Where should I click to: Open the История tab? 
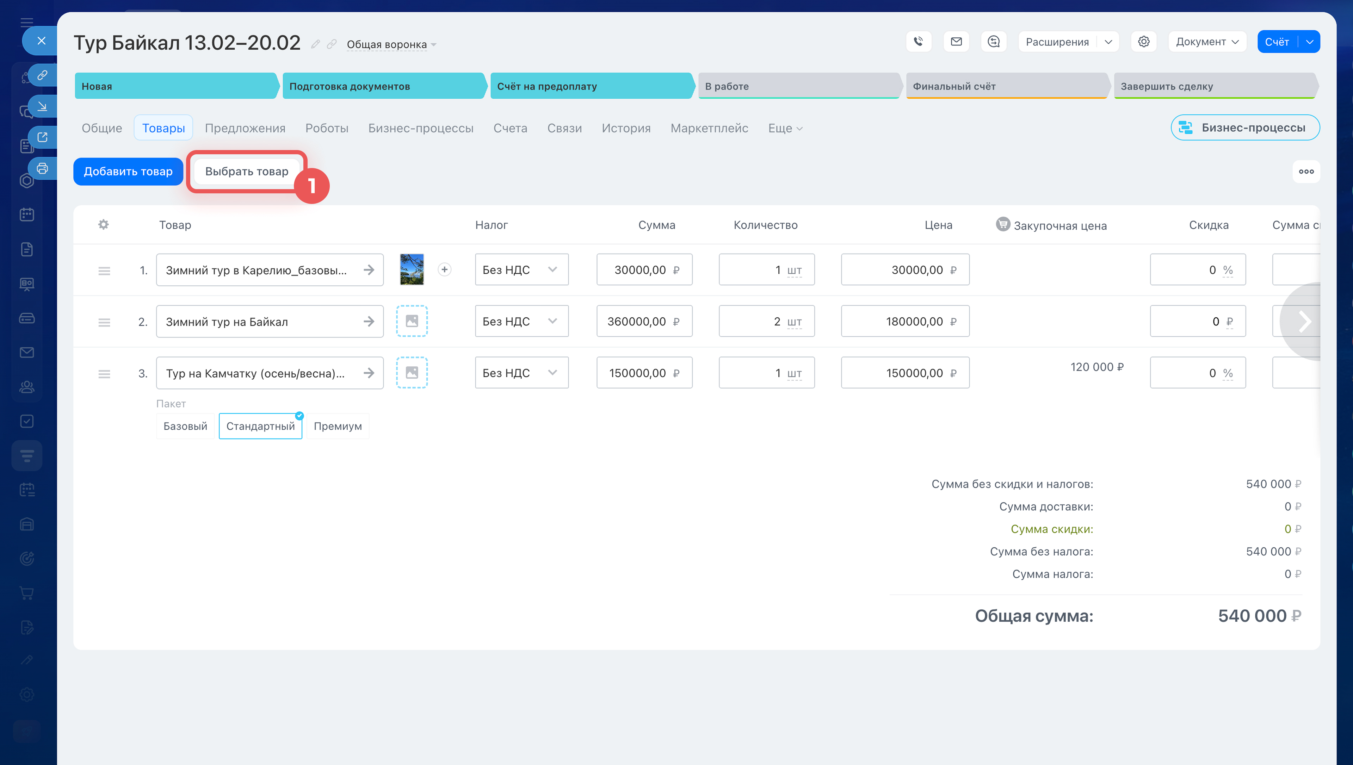[626, 128]
